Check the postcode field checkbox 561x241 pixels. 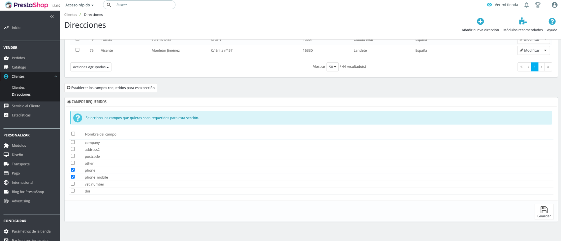click(x=73, y=156)
